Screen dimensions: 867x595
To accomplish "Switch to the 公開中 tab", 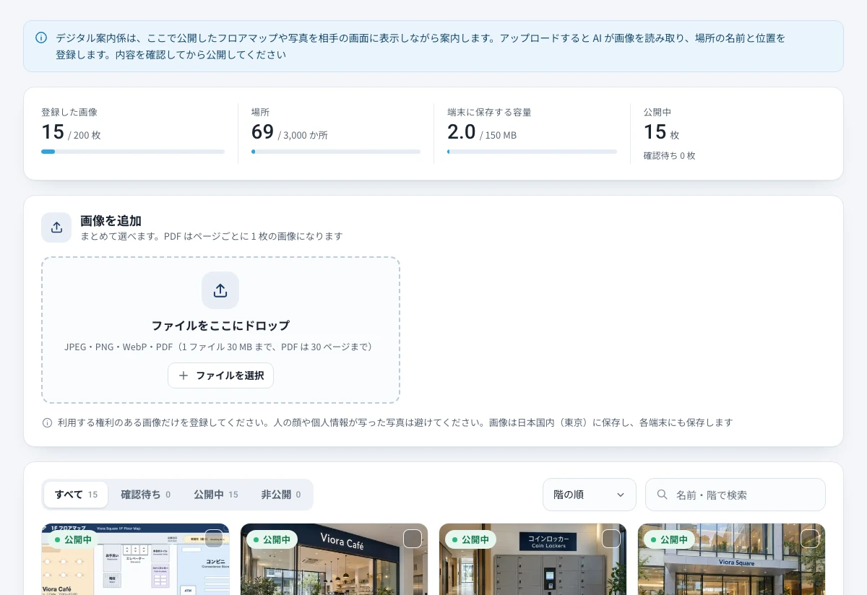I will (215, 495).
